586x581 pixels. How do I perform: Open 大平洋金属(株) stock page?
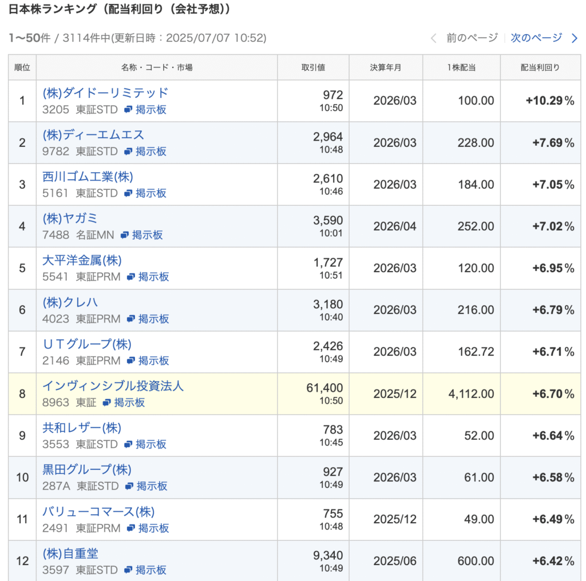click(x=82, y=260)
